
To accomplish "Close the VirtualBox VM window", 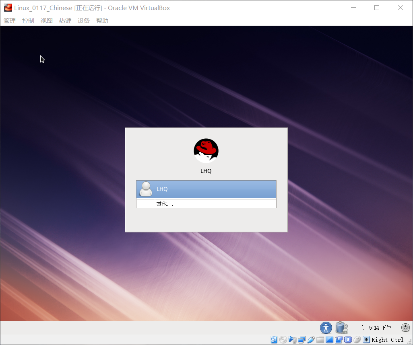I will pyautogui.click(x=401, y=8).
